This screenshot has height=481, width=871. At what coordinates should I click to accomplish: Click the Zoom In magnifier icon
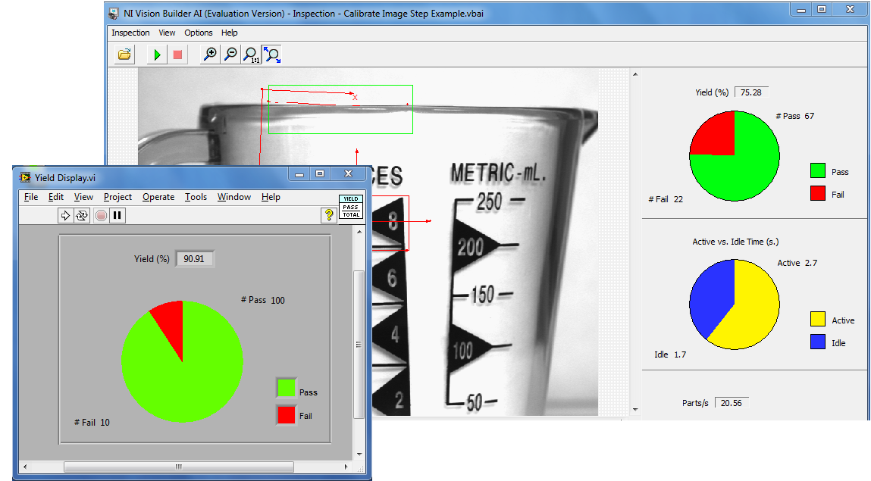click(211, 55)
